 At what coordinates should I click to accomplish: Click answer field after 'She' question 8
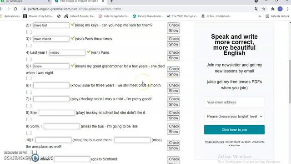pyautogui.click(x=57, y=113)
